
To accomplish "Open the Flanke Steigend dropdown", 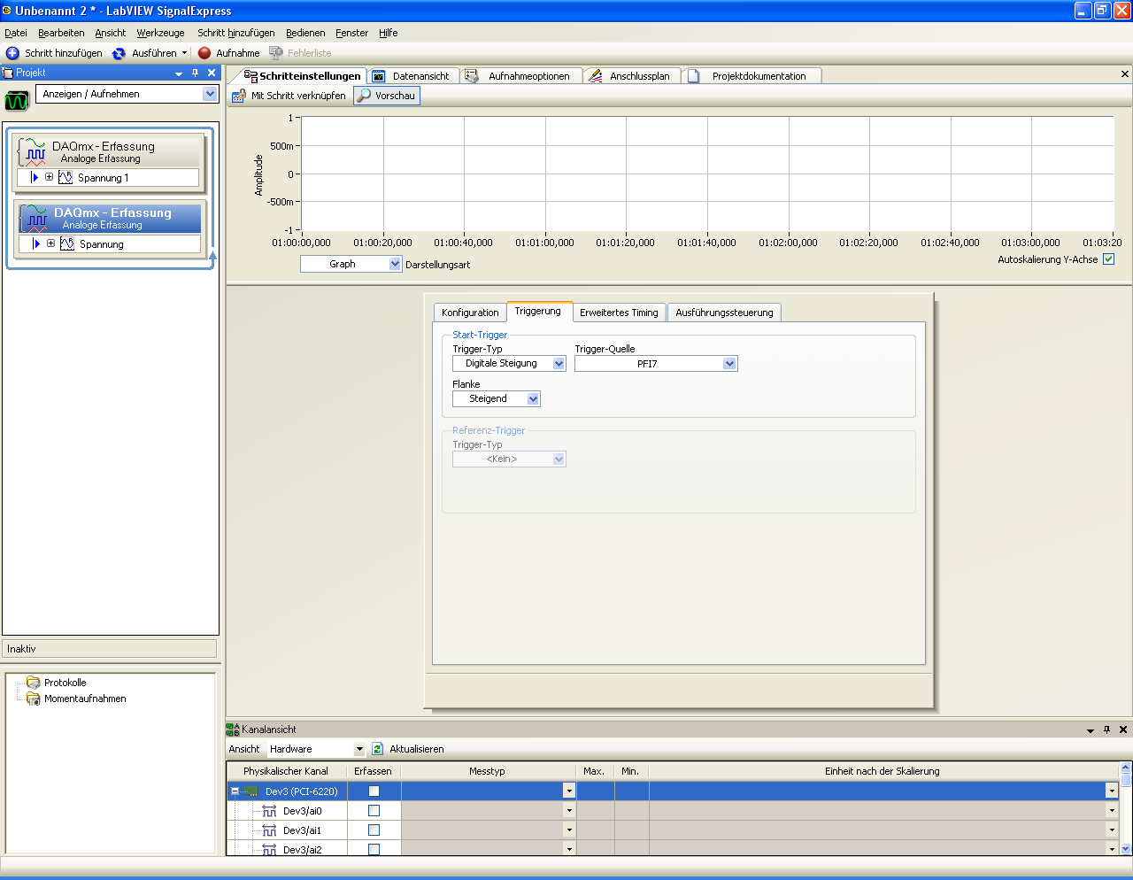I will (533, 399).
